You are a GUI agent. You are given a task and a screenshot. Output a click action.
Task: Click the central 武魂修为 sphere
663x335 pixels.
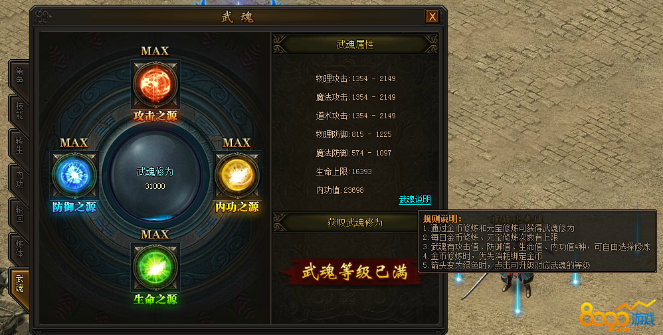click(155, 175)
